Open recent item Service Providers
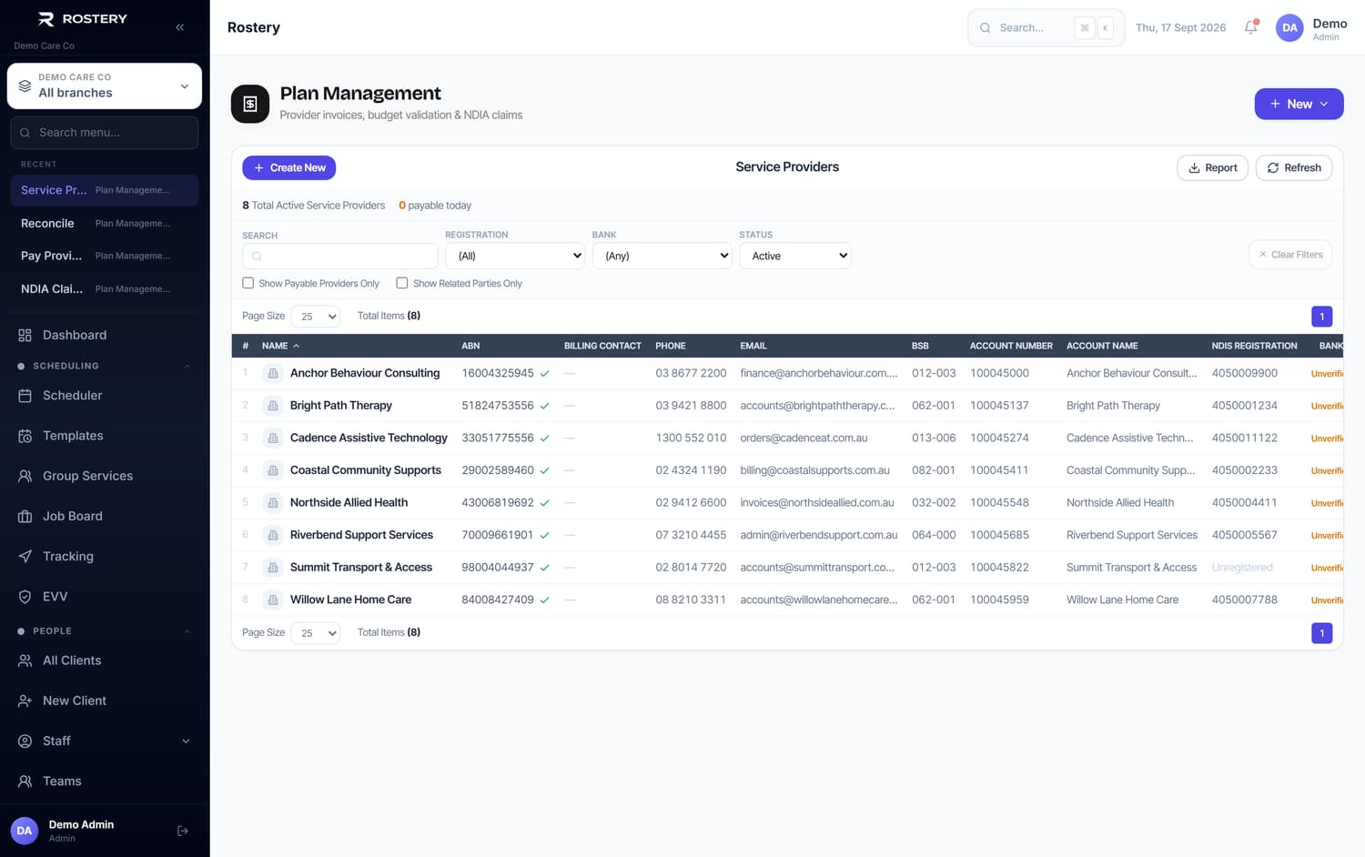Screen dimensions: 1365x857 click(105, 190)
